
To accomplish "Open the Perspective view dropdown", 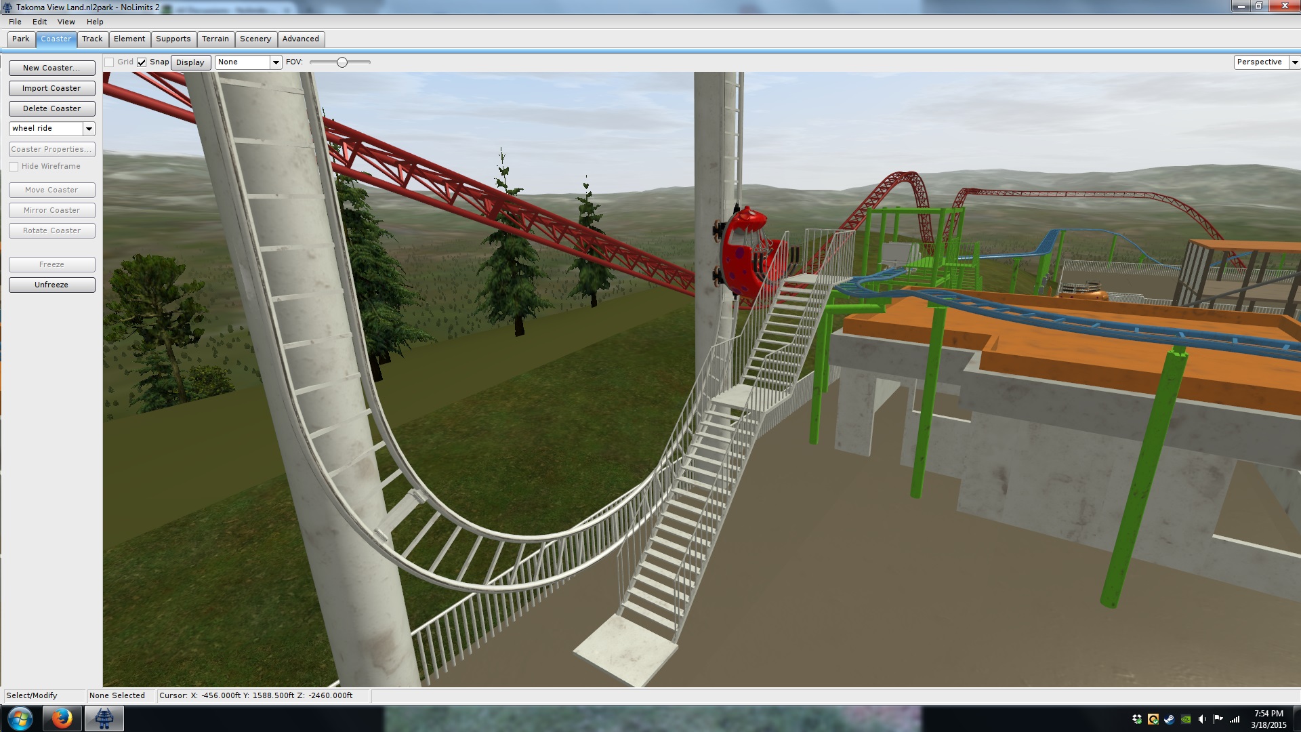I will (x=1294, y=62).
